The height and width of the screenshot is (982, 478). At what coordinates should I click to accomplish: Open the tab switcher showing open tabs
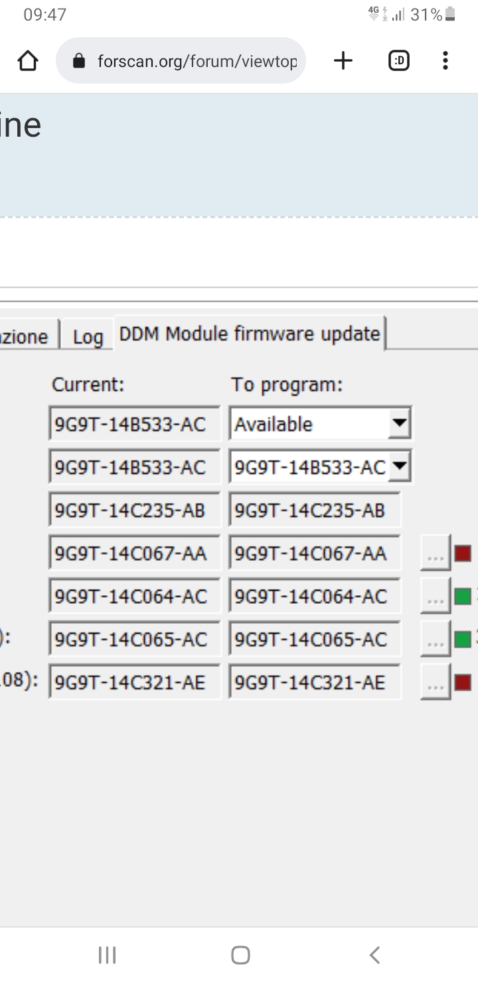coord(398,60)
